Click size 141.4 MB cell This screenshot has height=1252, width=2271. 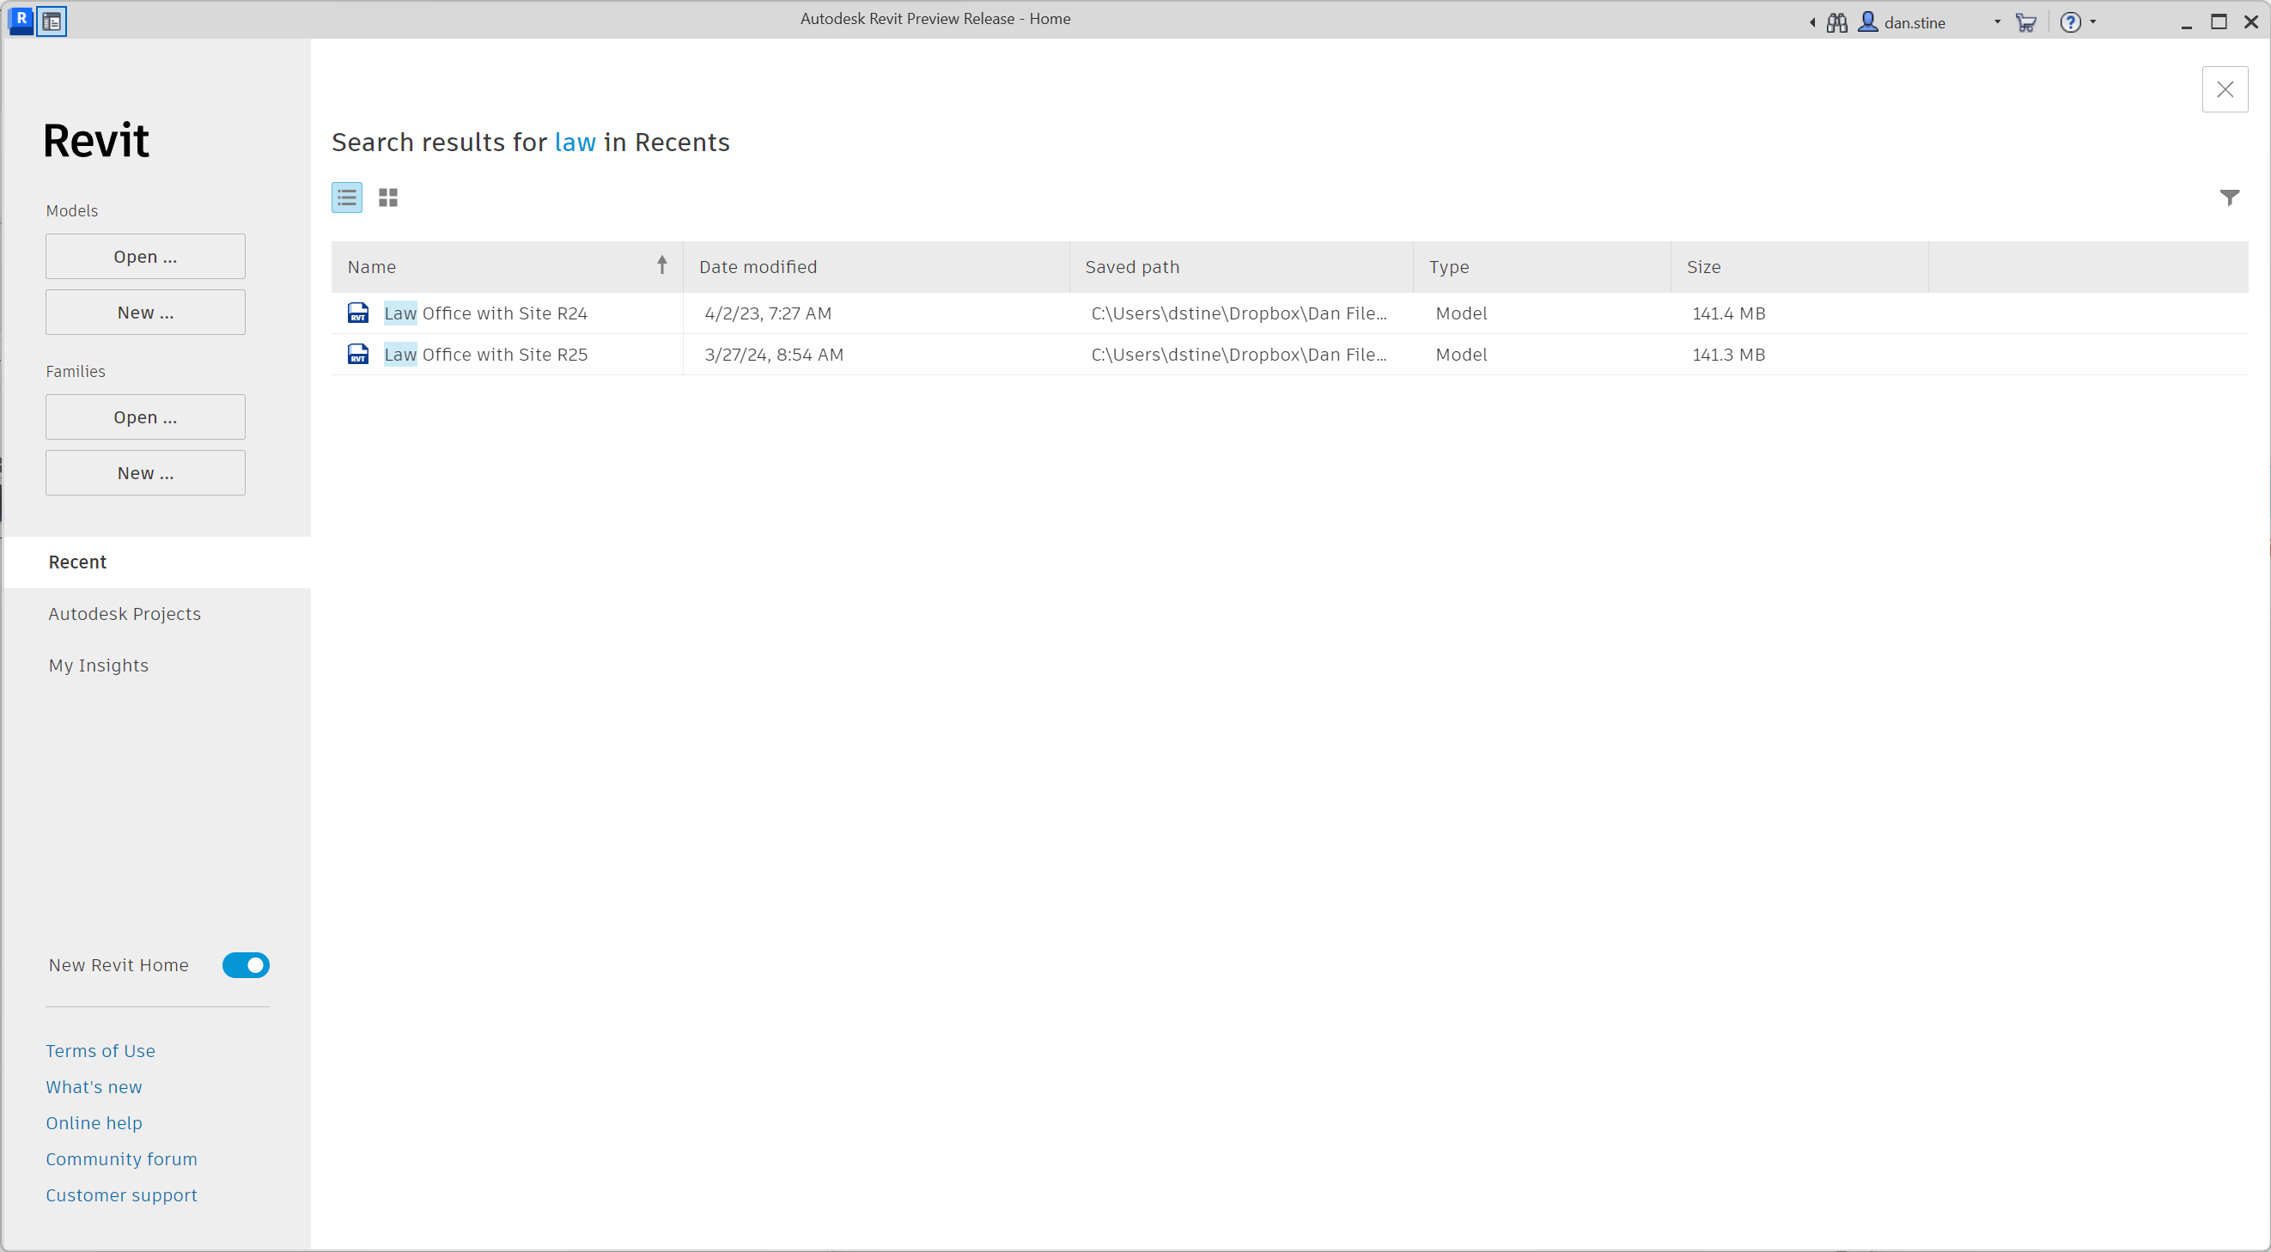pyautogui.click(x=1729, y=313)
